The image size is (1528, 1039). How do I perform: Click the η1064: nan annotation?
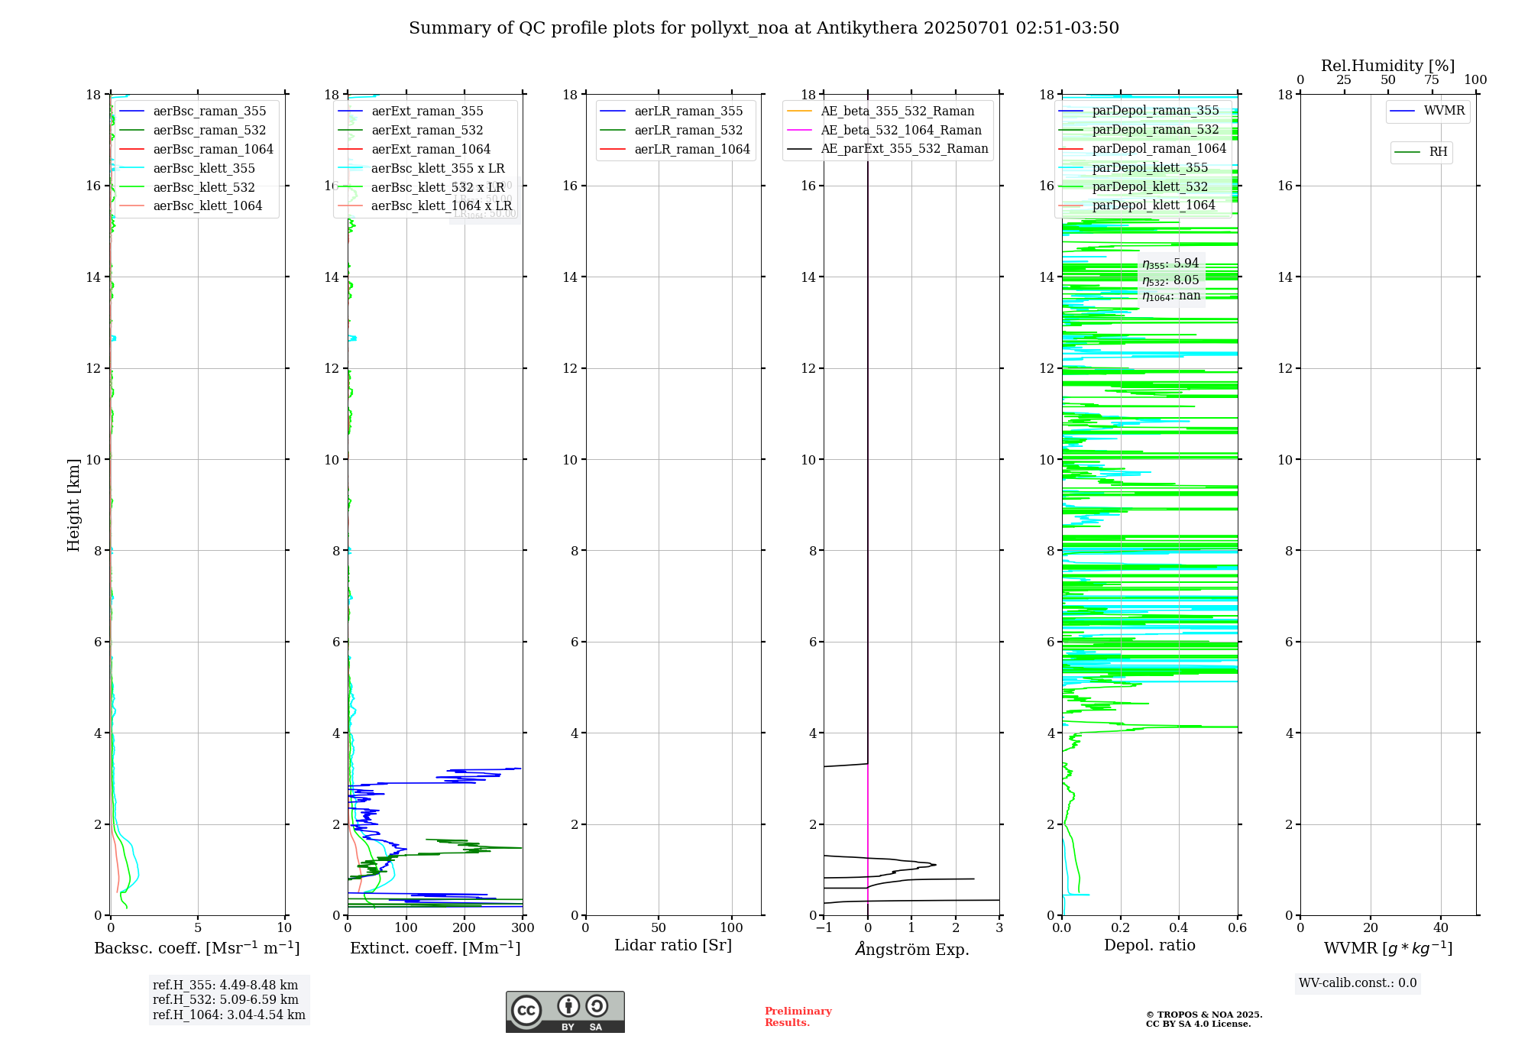(x=1171, y=296)
